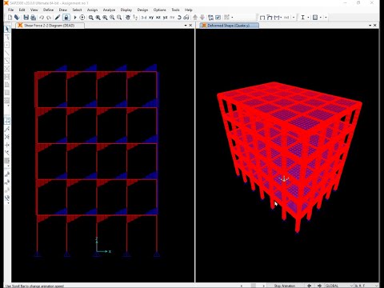Expand the dropdown beside the greyed assign icon

point(232,18)
